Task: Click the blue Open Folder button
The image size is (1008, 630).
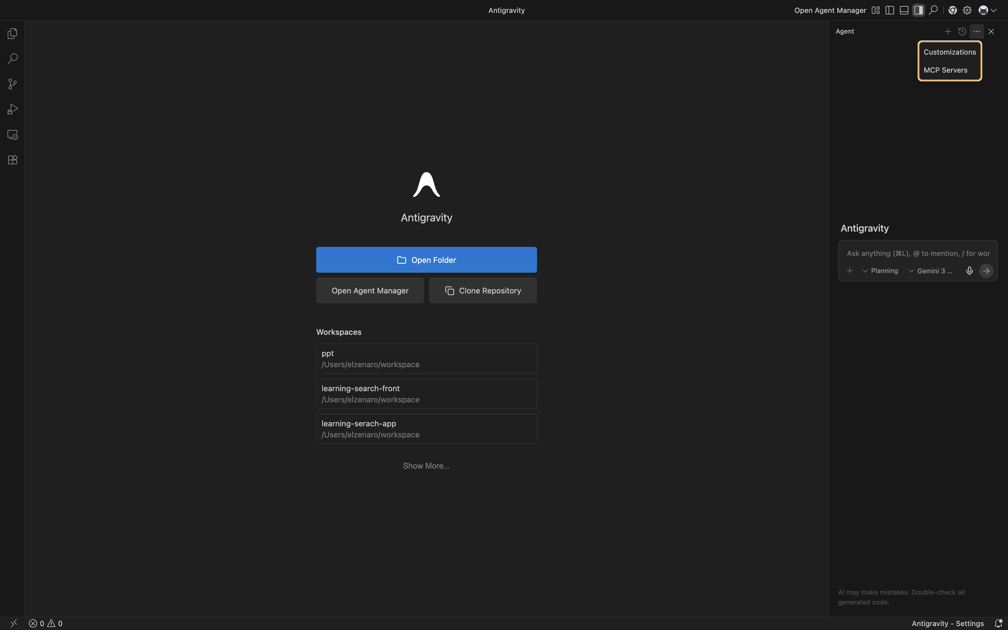Action: click(426, 260)
